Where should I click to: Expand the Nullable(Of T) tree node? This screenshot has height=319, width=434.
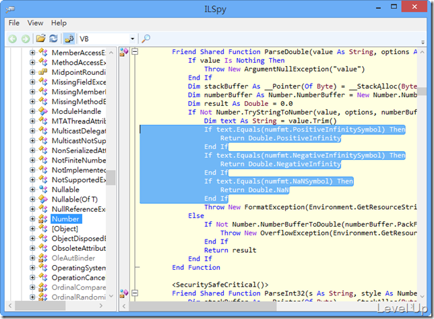pyautogui.click(x=32, y=200)
